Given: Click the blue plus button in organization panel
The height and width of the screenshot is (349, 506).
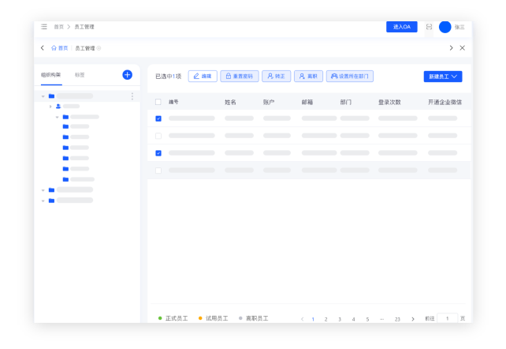Looking at the screenshot, I should pyautogui.click(x=127, y=75).
